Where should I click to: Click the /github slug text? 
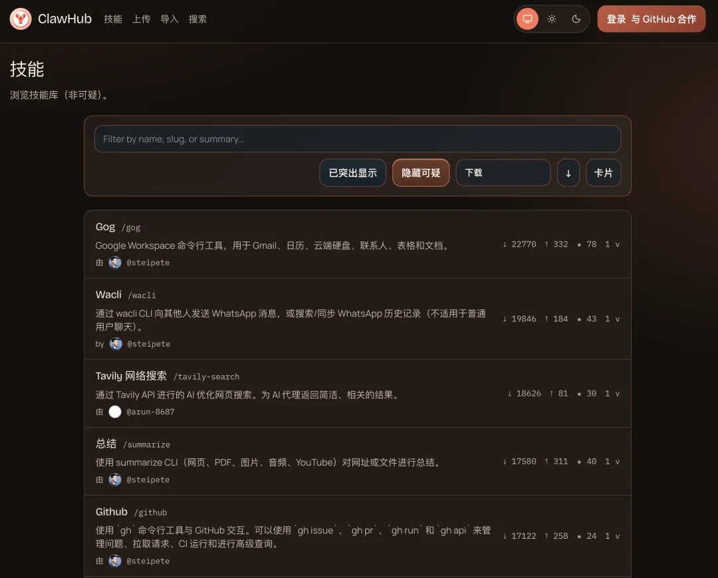(151, 513)
